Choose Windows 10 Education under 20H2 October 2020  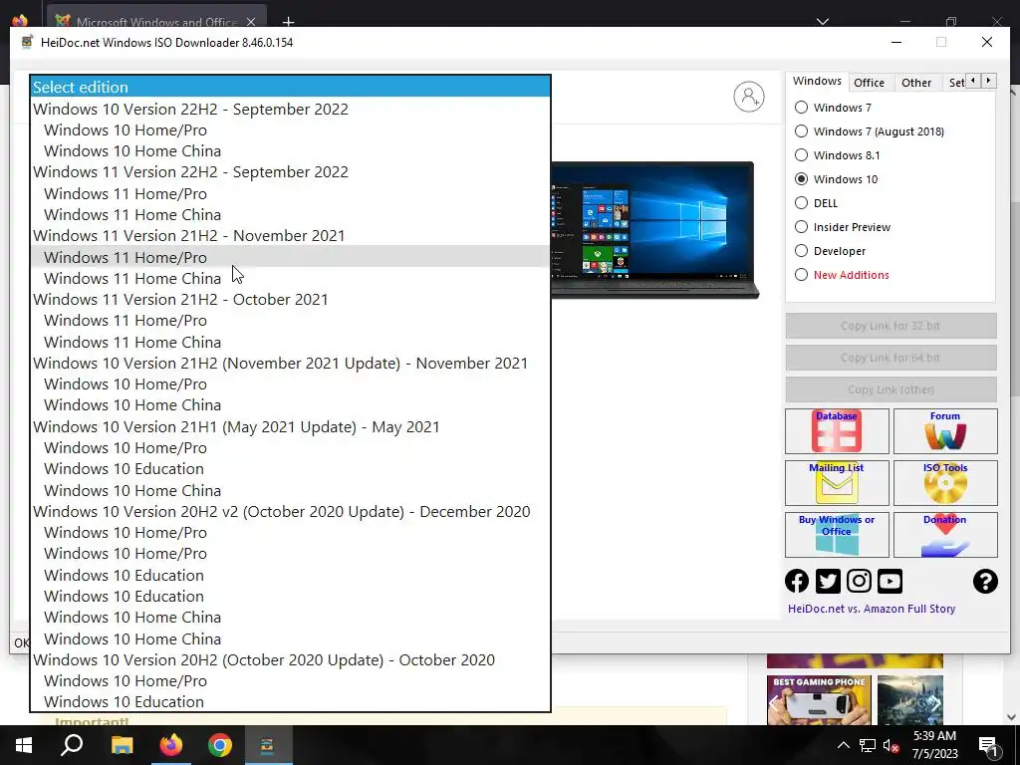(291, 702)
